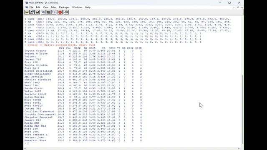Open the View menu
Viewport: 267px width, 150px height.
pyautogui.click(x=45, y=7)
